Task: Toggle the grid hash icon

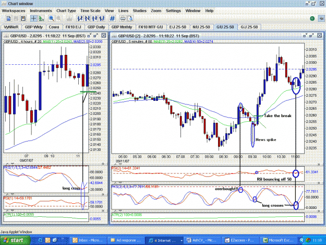Action: point(112,18)
